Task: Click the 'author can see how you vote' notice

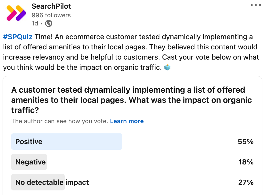Action: (60, 121)
